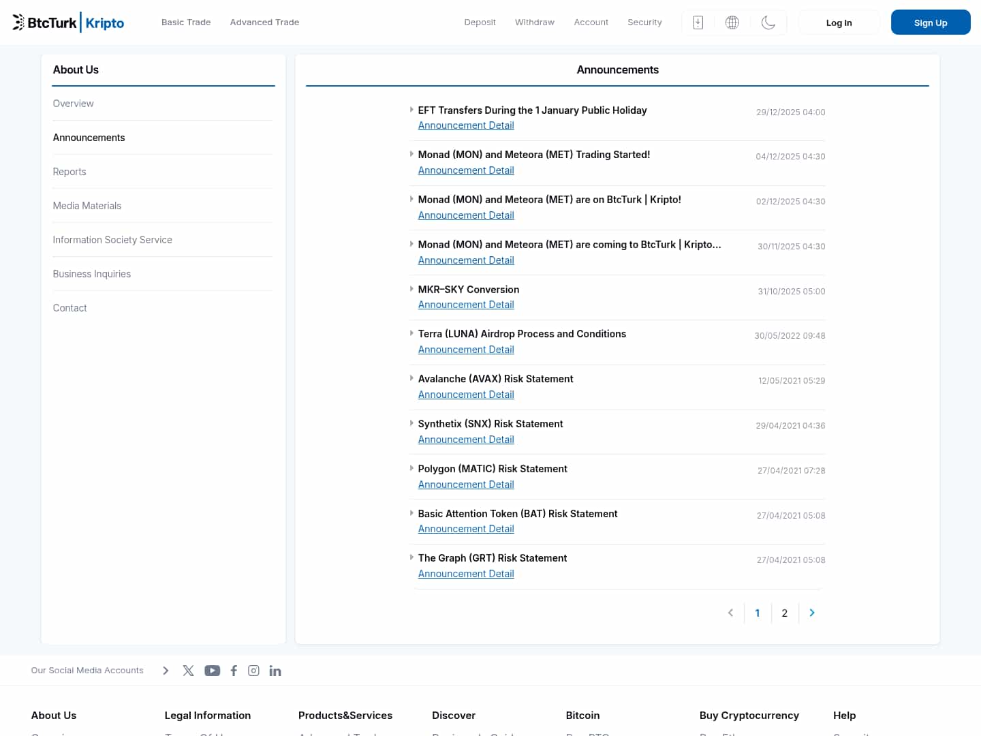Open the LinkedIn social icon

[275, 671]
